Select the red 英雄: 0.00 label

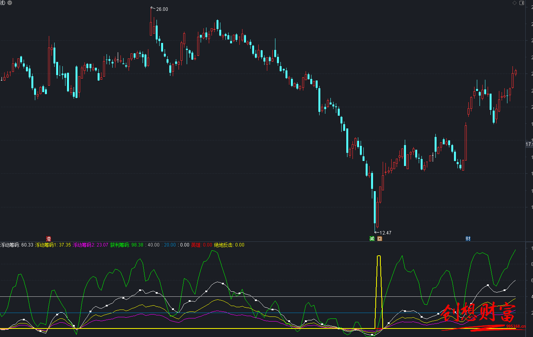pos(201,245)
